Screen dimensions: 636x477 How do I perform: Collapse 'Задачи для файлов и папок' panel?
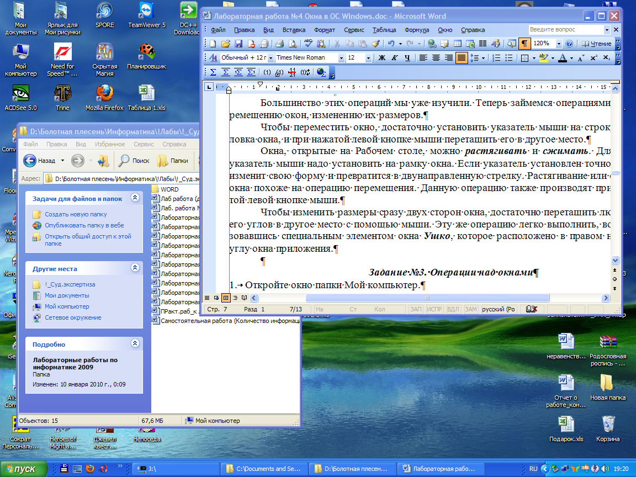tap(135, 198)
